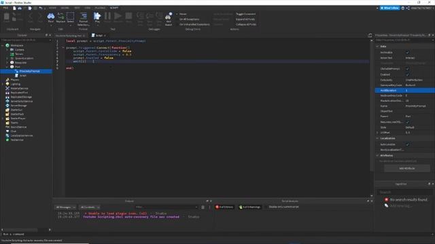This screenshot has width=435, height=244.
Task: Open the All Messages output dropdown
Action: point(65,207)
